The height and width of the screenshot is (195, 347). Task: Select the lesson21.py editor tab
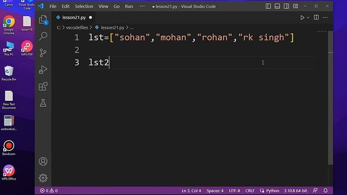tap(74, 17)
